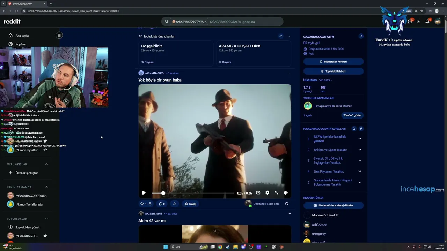447x251 pixels.
Task: Open the notifications bell
Action: tap(427, 21)
